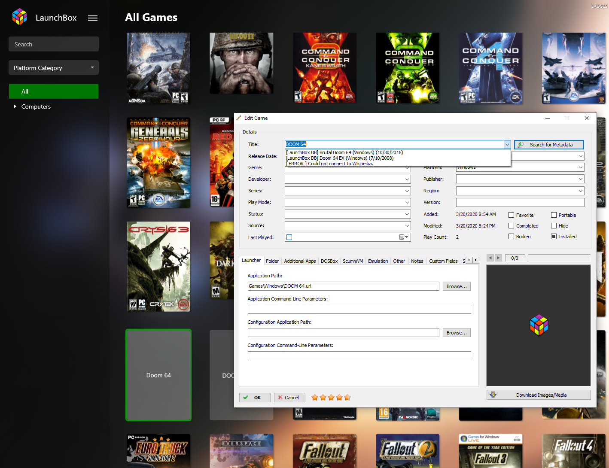Expand the Computers tree item

coord(15,106)
